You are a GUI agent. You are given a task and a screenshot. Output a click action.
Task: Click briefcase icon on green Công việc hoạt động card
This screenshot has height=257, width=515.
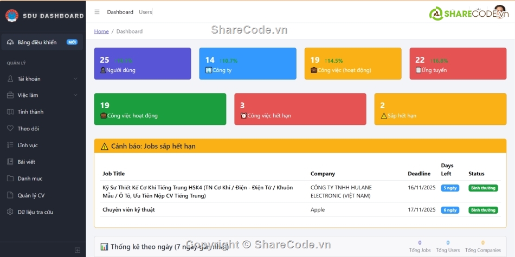104,116
